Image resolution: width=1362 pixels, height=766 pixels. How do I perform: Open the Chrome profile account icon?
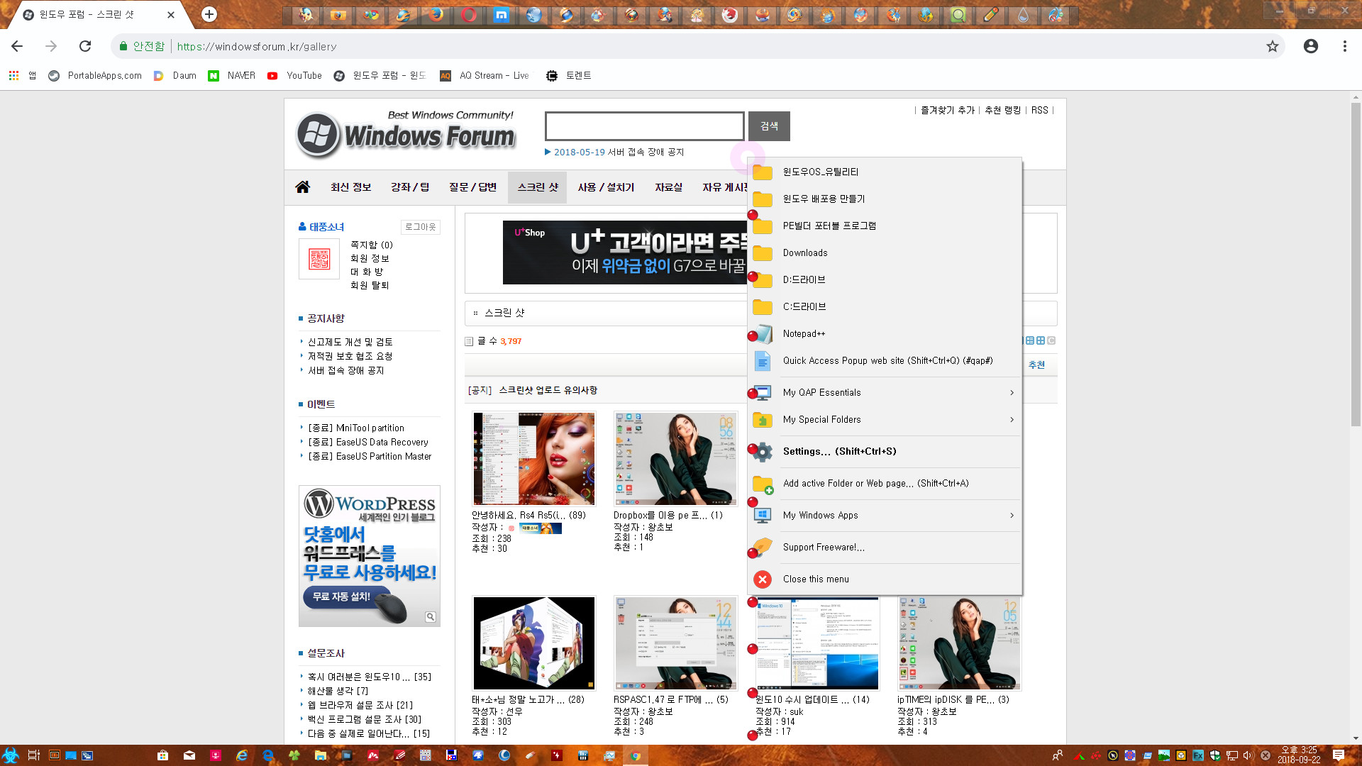pos(1311,46)
